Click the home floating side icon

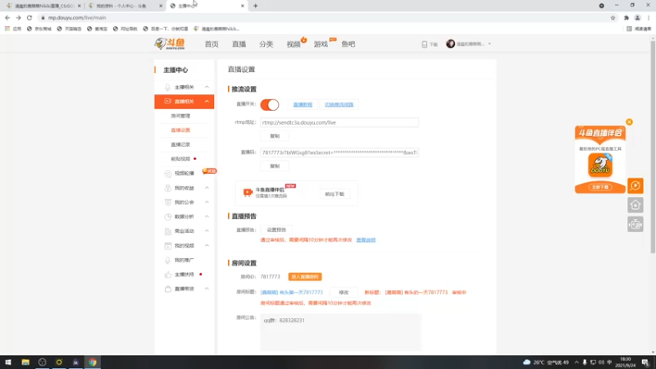(635, 205)
